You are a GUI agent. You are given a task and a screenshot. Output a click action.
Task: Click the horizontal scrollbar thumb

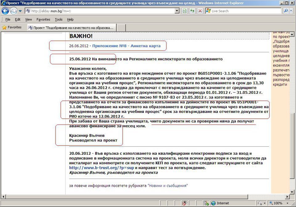(x=127, y=197)
